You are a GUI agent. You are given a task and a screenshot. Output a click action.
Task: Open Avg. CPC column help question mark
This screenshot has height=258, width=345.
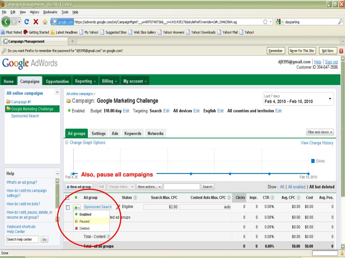click(x=299, y=198)
